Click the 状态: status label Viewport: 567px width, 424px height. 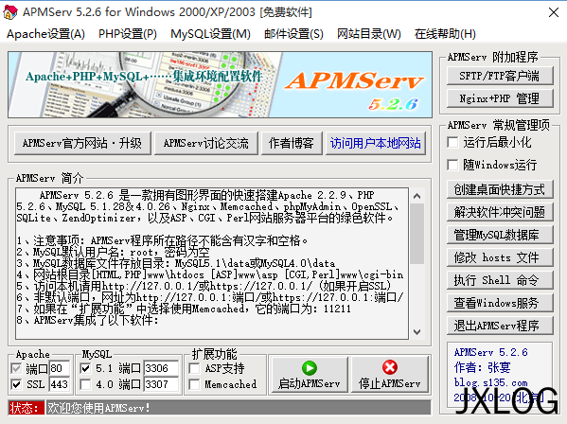click(x=27, y=408)
